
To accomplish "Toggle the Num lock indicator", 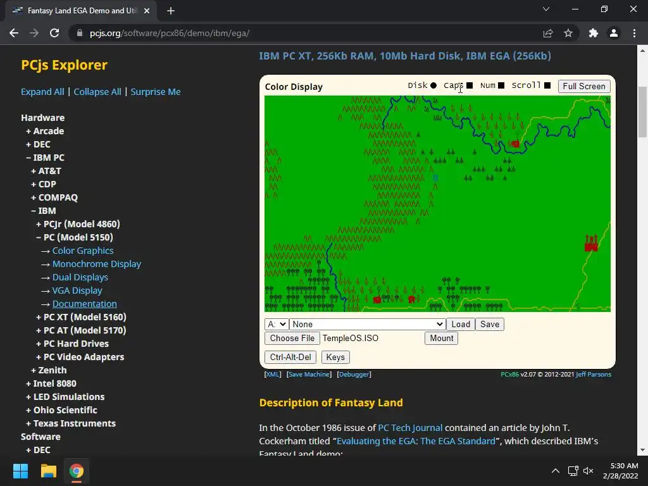I will [x=501, y=85].
